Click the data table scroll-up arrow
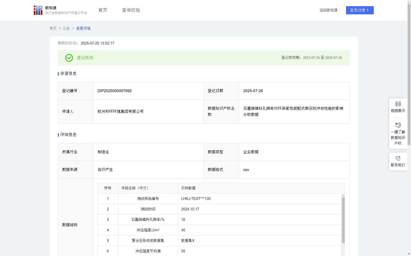Viewport: 411px width, 256px height. [343, 196]
